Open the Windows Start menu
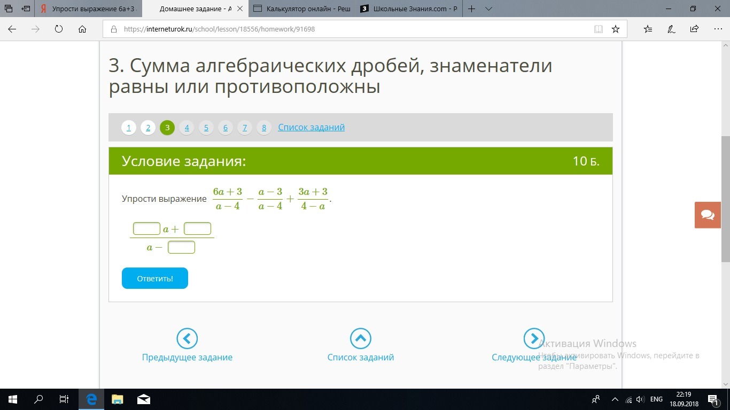Screen dimensions: 730x410 coord(13,399)
